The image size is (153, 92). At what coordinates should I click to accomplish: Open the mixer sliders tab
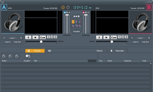point(49,51)
